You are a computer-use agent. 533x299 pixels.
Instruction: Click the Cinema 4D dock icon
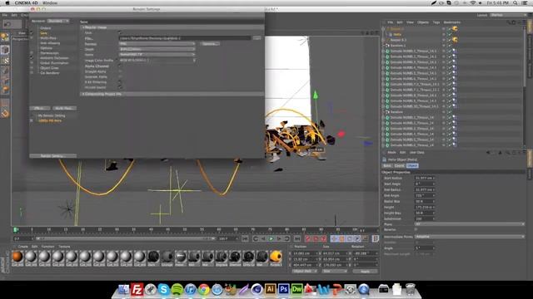pyautogui.click(x=257, y=290)
